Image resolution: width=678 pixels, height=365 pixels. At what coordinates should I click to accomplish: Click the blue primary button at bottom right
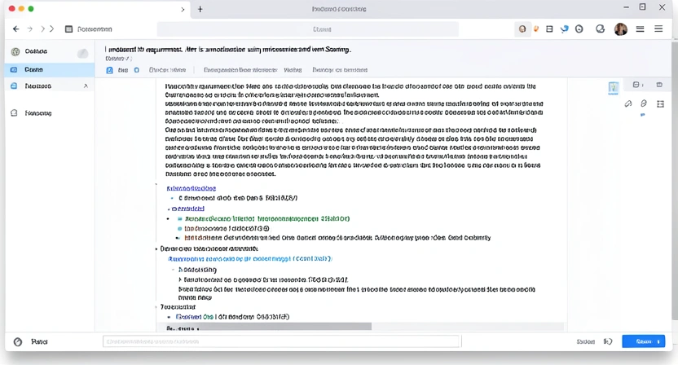pyautogui.click(x=644, y=341)
